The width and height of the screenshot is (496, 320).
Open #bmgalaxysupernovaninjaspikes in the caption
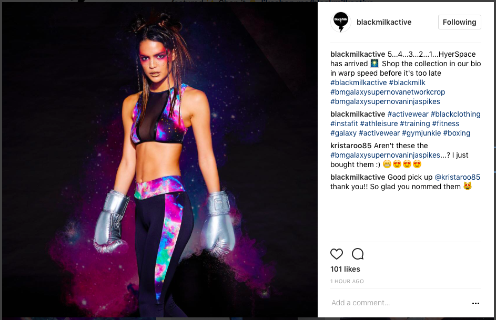click(x=385, y=102)
